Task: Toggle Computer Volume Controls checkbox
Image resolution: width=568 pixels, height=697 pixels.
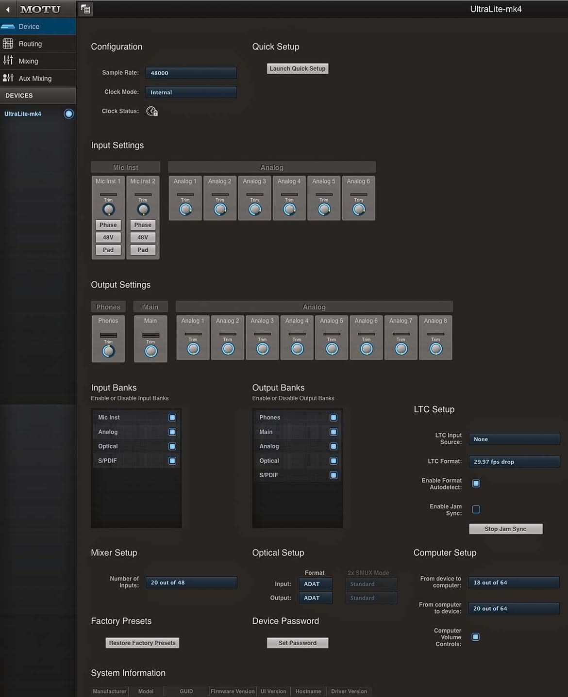Action: (476, 637)
